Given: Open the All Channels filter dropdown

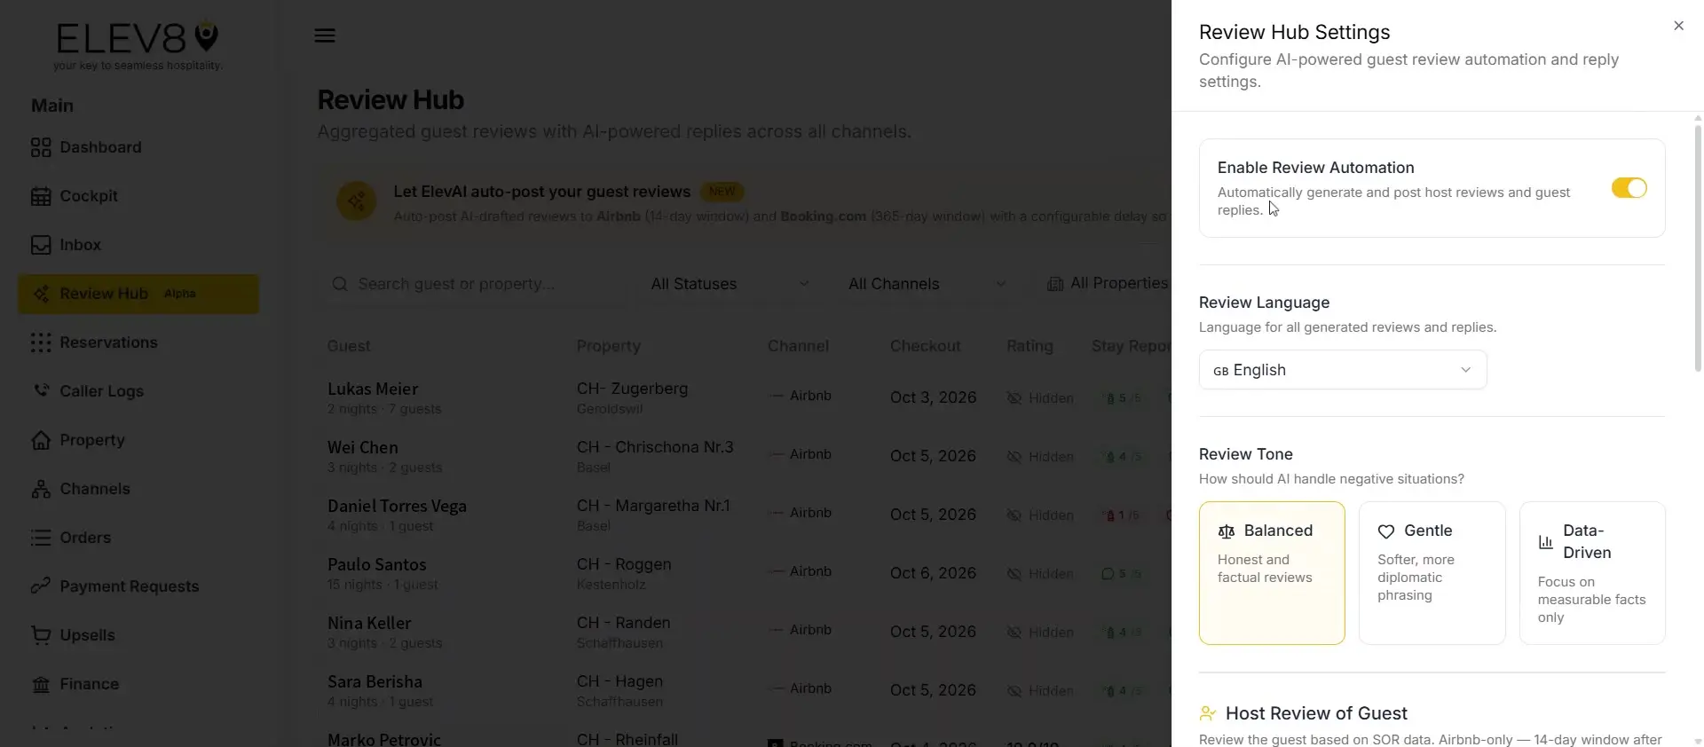Looking at the screenshot, I should coord(927,284).
